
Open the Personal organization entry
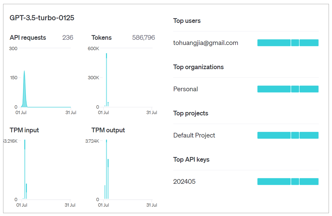pos(185,89)
